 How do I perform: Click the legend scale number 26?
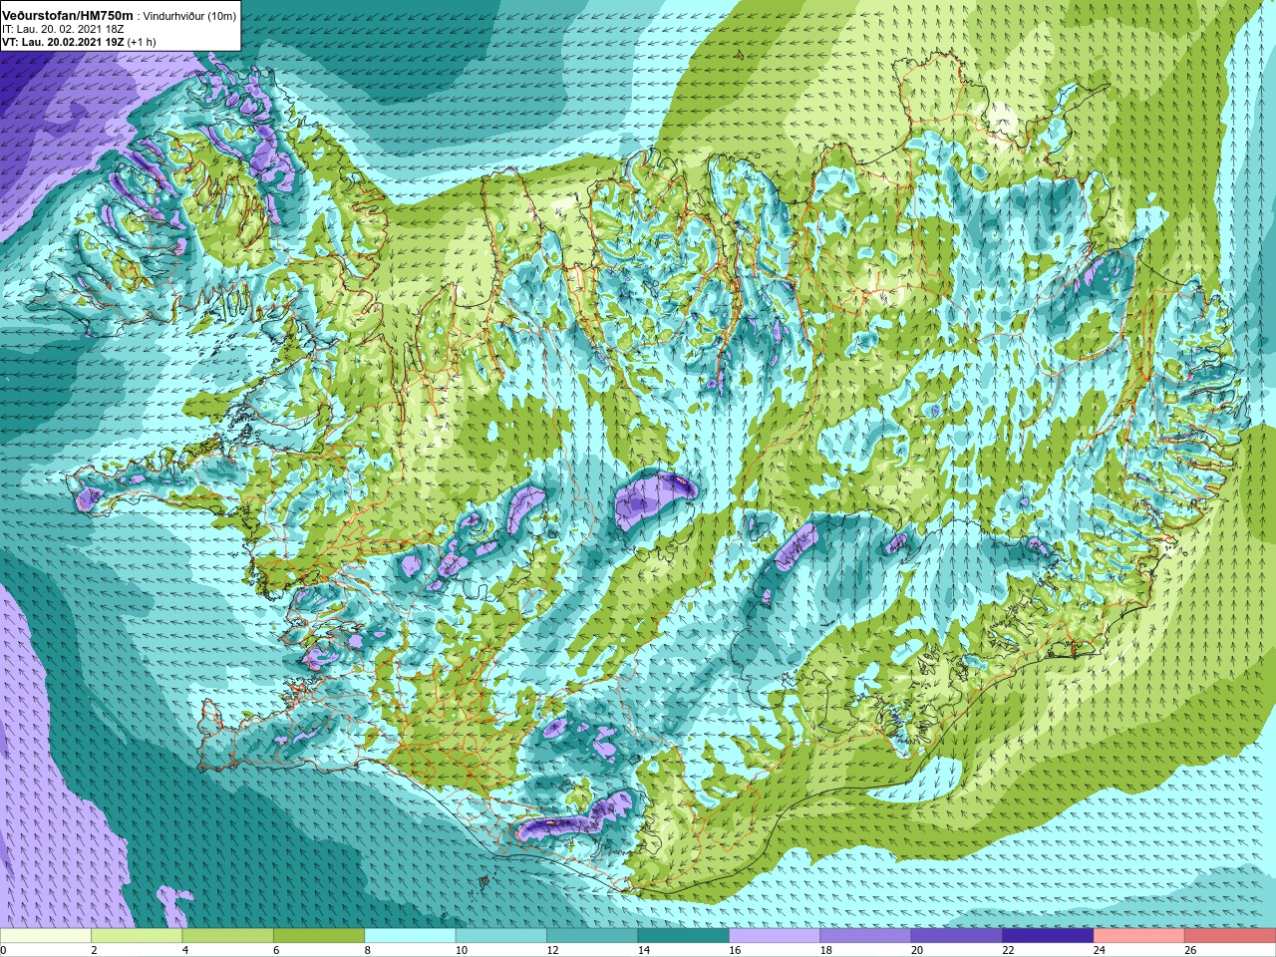[x=1190, y=950]
